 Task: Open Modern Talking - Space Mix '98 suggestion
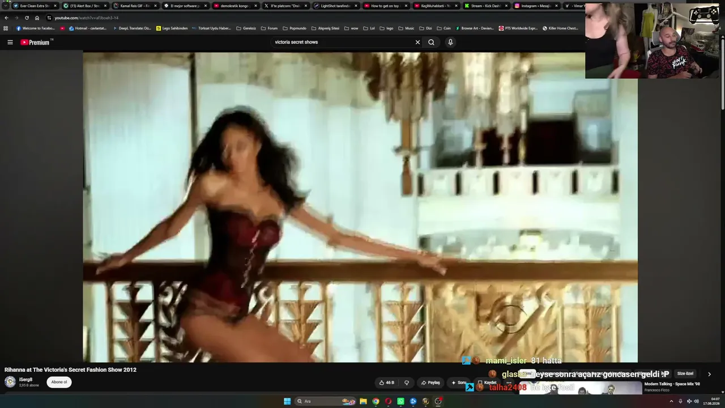click(672, 384)
